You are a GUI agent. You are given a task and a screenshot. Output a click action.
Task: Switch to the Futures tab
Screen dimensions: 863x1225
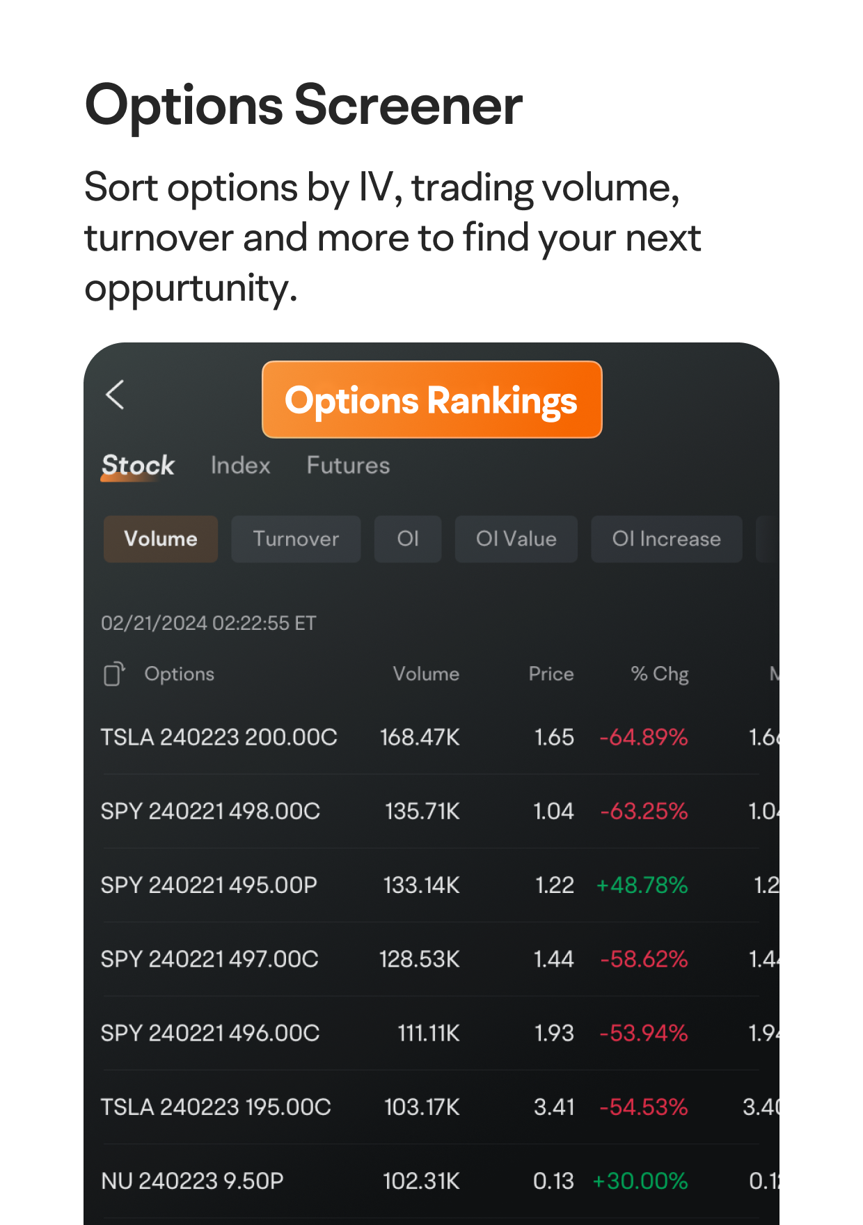pyautogui.click(x=348, y=465)
